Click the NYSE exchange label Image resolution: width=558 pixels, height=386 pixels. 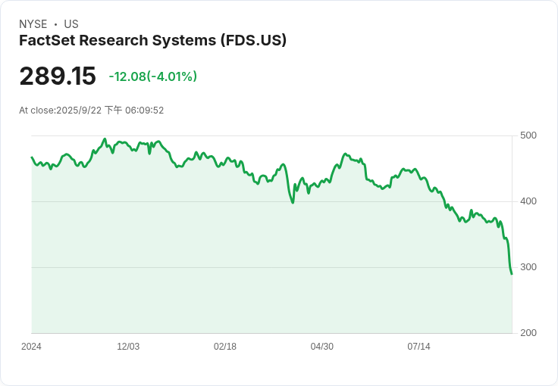pos(33,24)
